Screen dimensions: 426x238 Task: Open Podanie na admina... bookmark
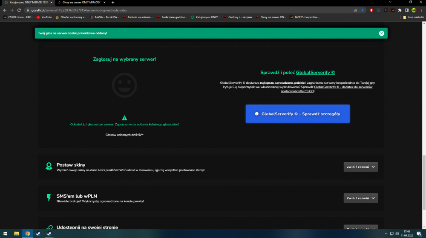138,17
